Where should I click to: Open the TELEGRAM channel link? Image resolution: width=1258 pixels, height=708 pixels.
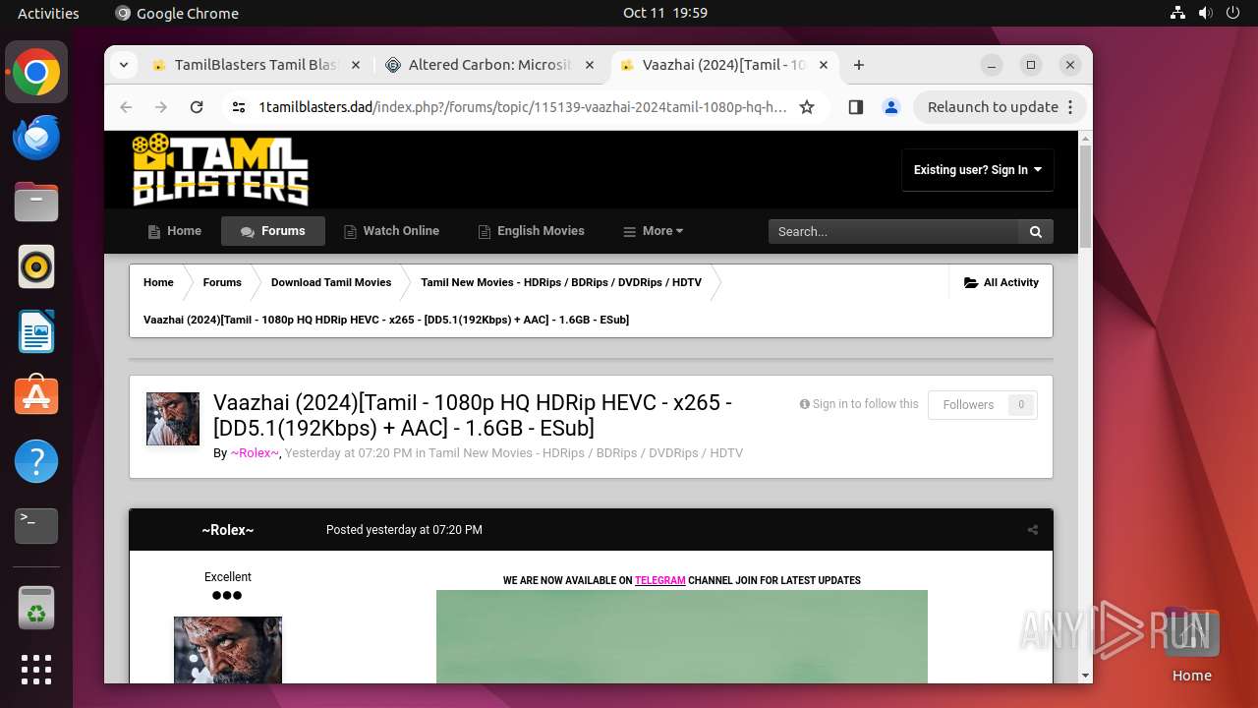(x=660, y=580)
